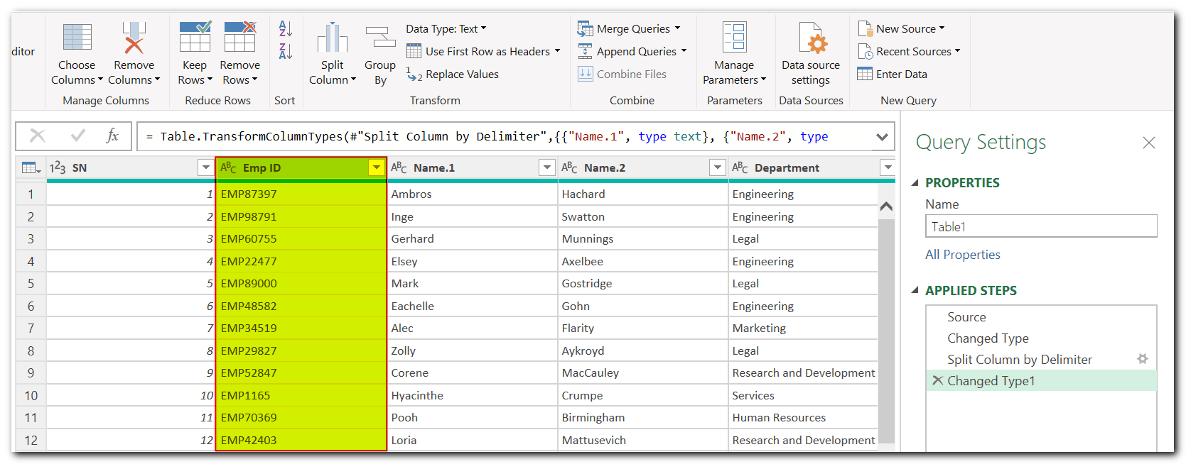Click the Emp ID column text type icon

click(x=228, y=168)
